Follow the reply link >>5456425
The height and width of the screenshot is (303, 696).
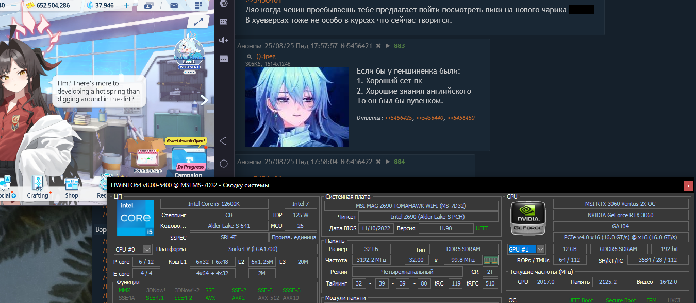[x=399, y=118]
